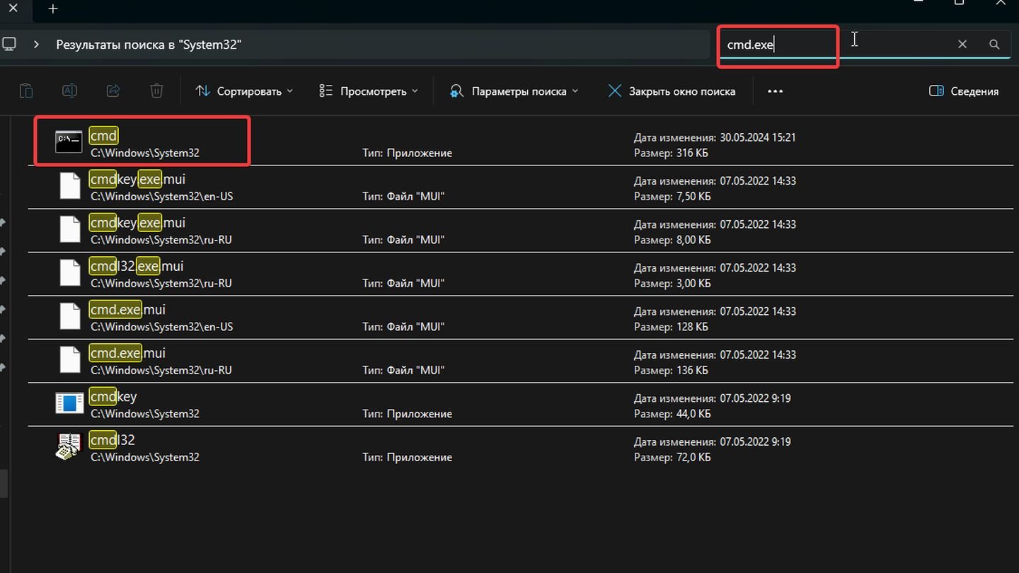Click Закрыть окно поиска button
Image resolution: width=1019 pixels, height=573 pixels.
coord(672,91)
